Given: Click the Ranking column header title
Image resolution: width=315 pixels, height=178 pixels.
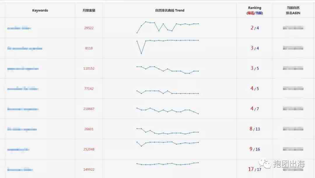Looking at the screenshot, I should click(255, 8).
